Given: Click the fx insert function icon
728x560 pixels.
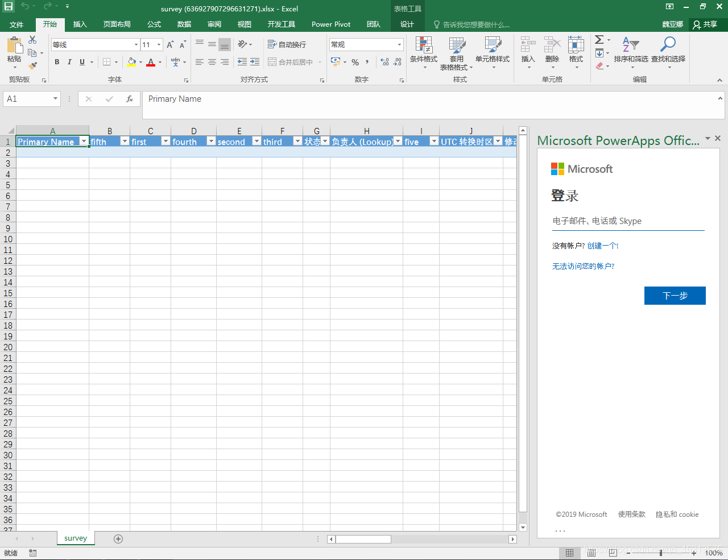Looking at the screenshot, I should click(x=130, y=99).
